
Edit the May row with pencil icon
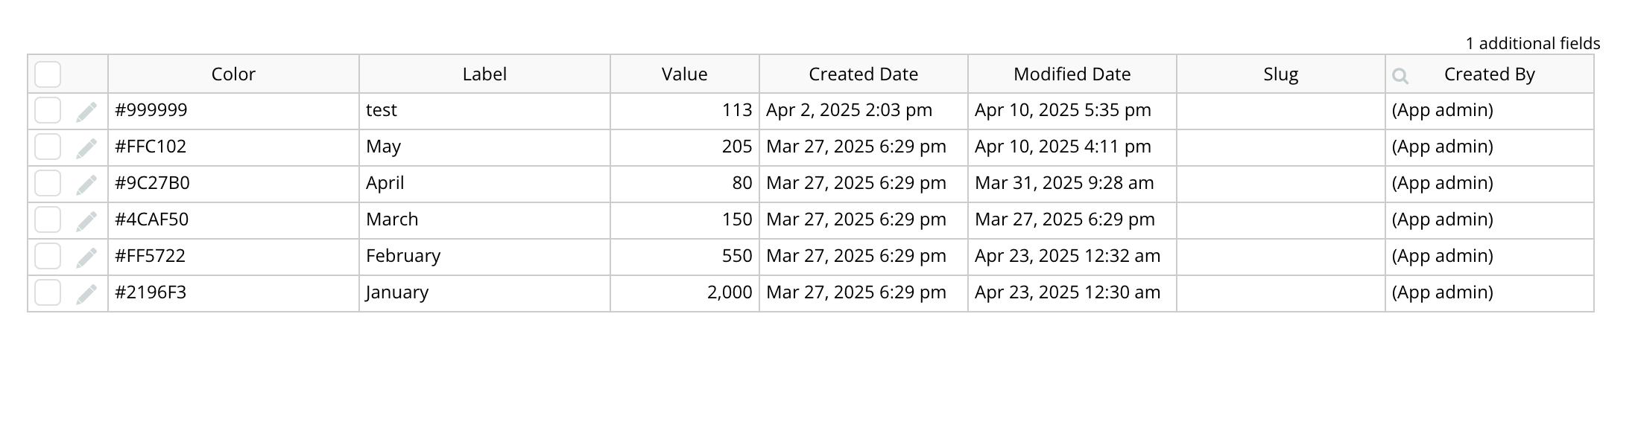click(x=86, y=148)
